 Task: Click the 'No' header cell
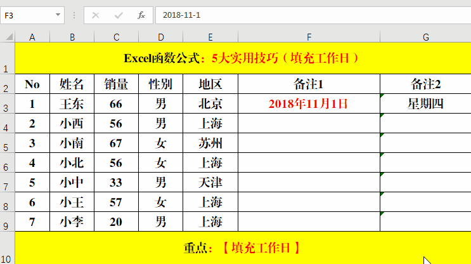(x=32, y=84)
